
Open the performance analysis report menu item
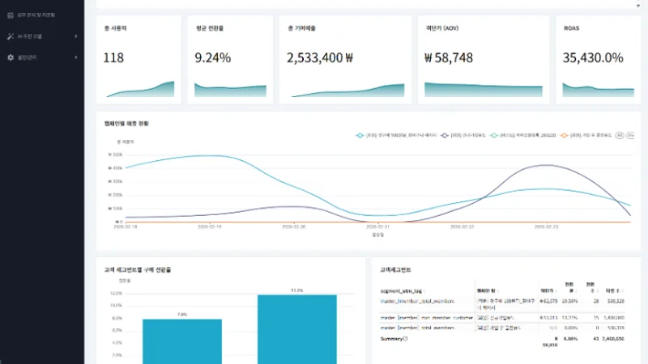(x=36, y=15)
